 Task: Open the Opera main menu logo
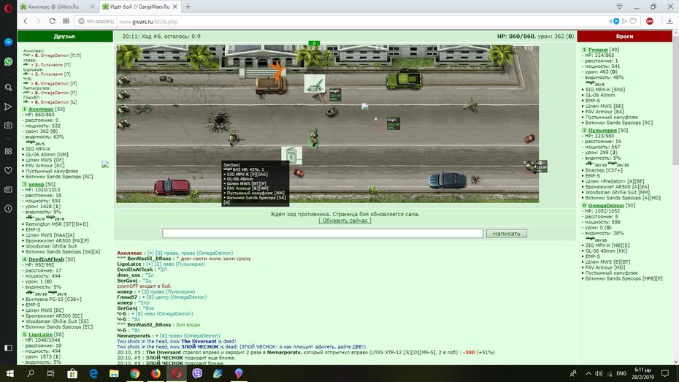point(8,8)
